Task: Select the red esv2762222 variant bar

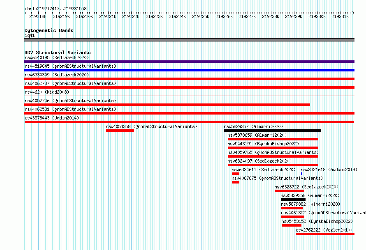Action: coord(325,234)
